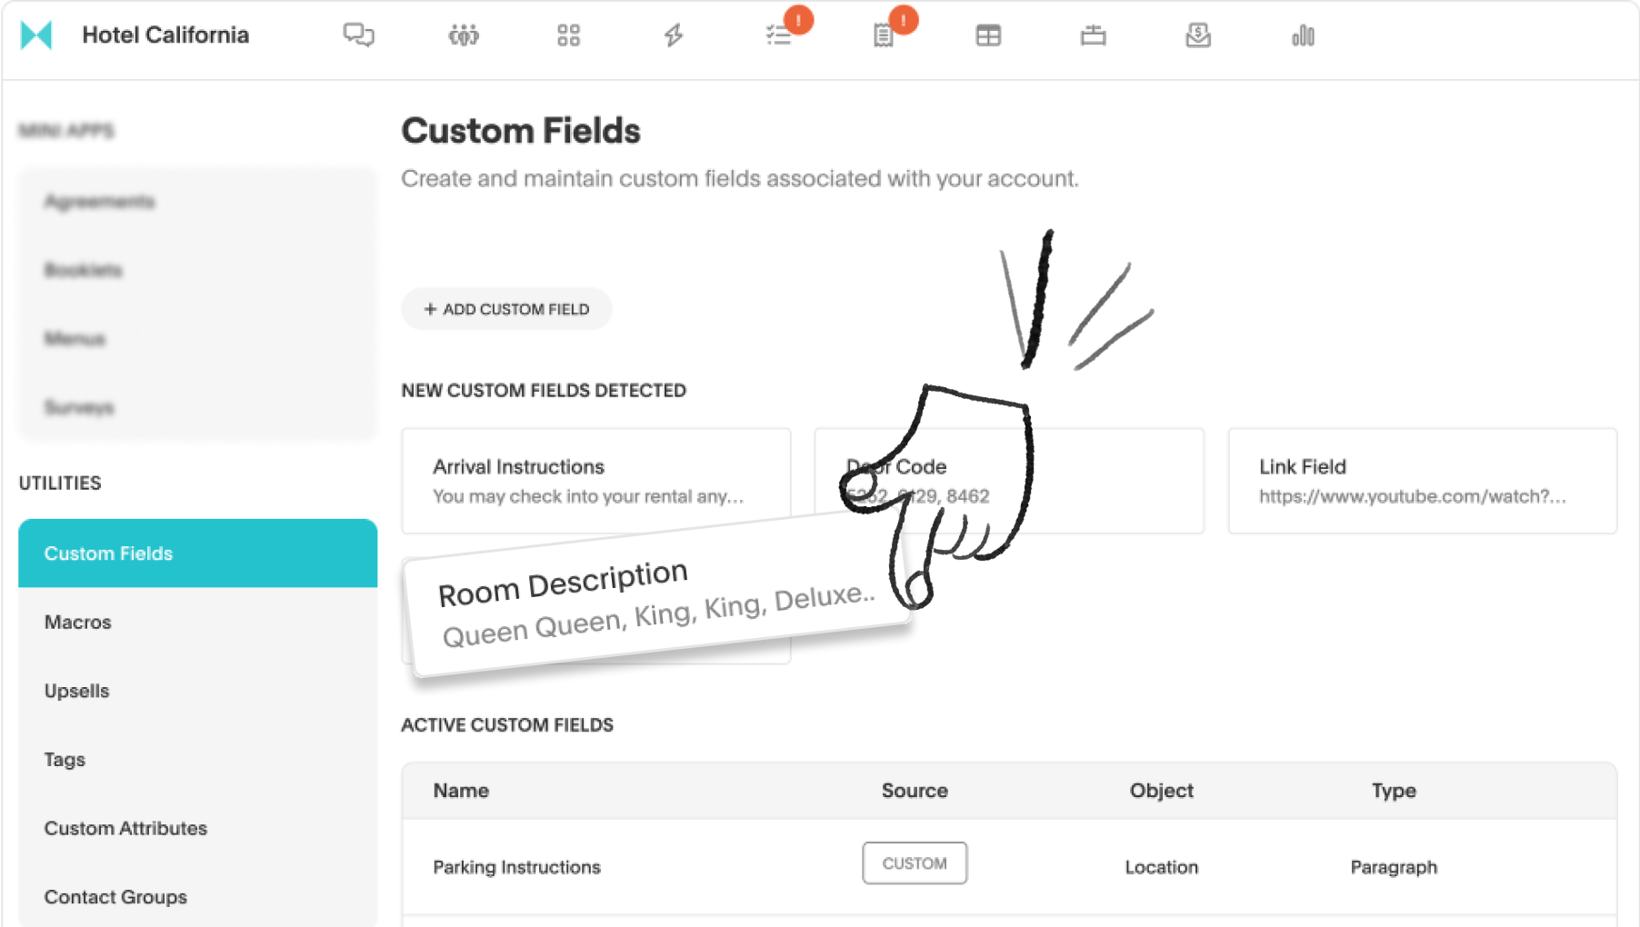Open Contact Groups in the sidebar
Screen dimensions: 1640x927
click(115, 897)
